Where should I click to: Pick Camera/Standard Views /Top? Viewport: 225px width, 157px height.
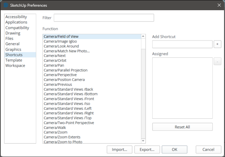pyautogui.click(x=92, y=118)
